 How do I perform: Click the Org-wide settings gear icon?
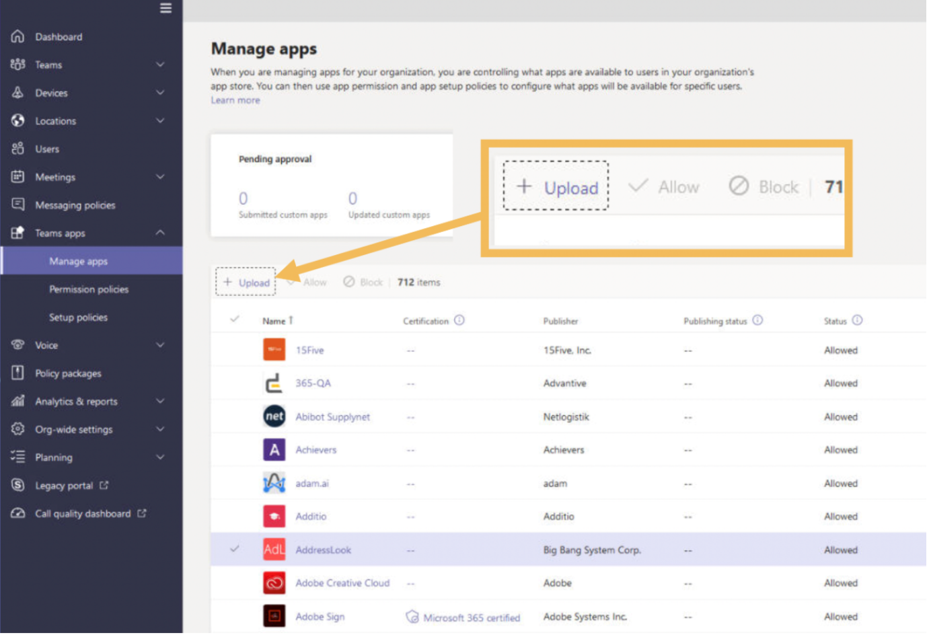[18, 429]
